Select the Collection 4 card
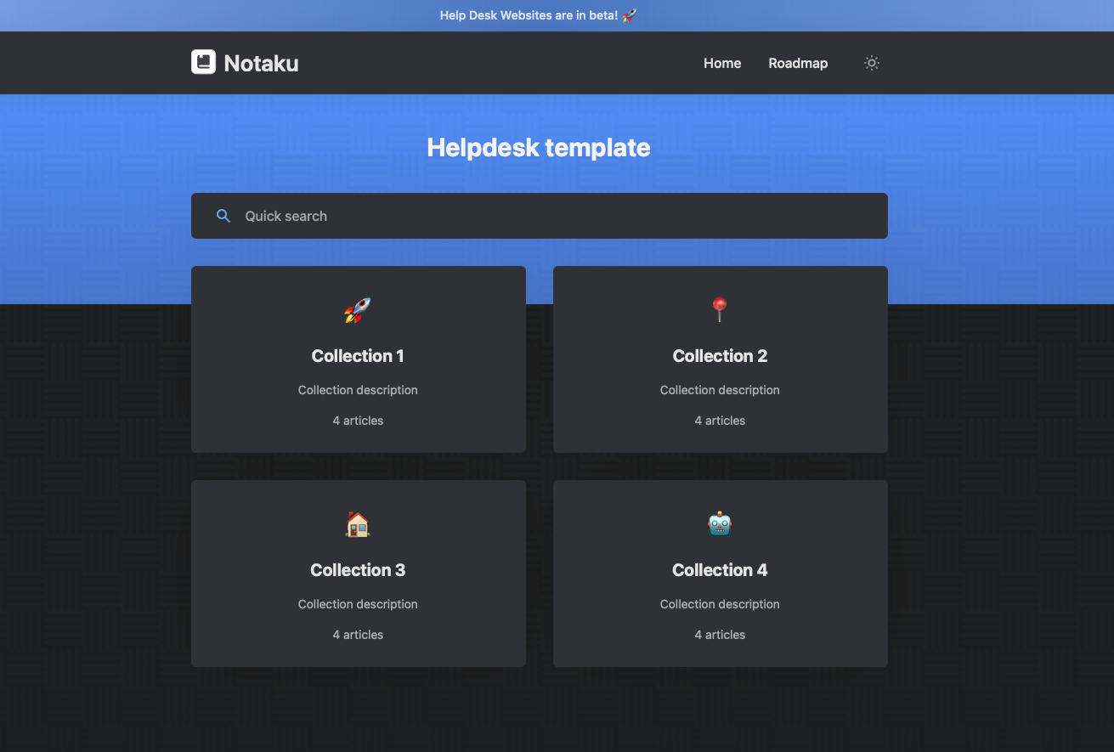The height and width of the screenshot is (752, 1114). (x=720, y=573)
